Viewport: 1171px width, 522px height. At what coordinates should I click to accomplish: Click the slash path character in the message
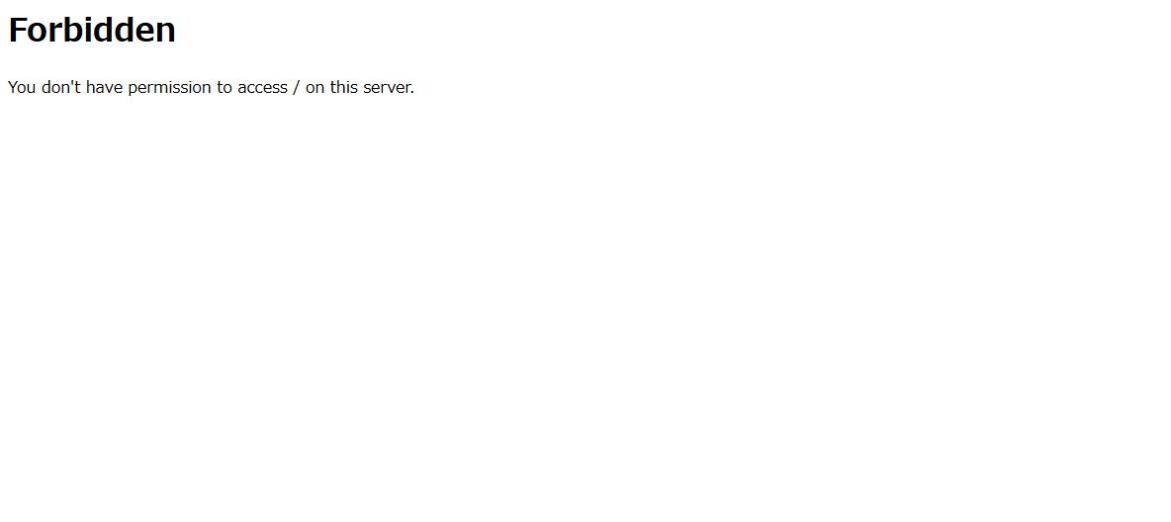[297, 88]
